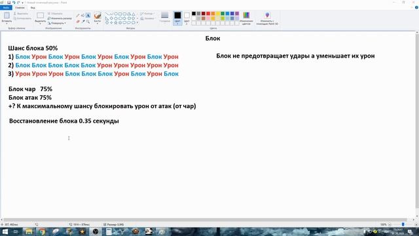This screenshot has width=419, height=236.
Task: Pick the yellow color swatch
Action: [218, 13]
